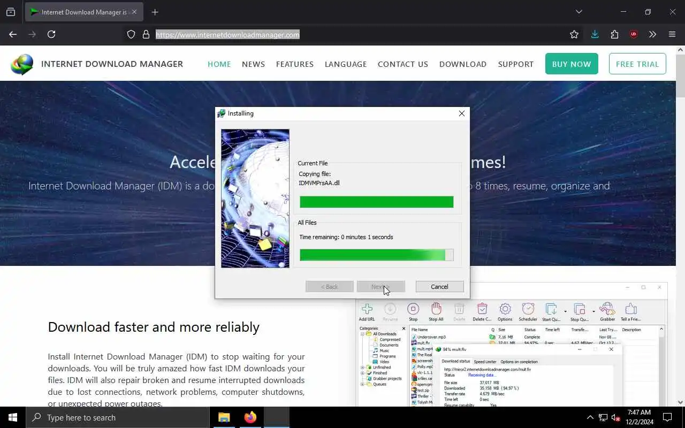This screenshot has width=685, height=428.
Task: Show hidden system tray icons
Action: coord(590,417)
